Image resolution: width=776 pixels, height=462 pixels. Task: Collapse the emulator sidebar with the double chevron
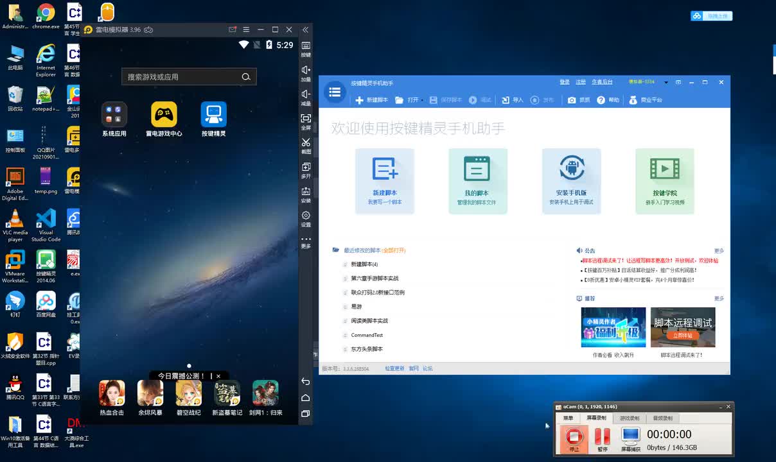coord(306,30)
